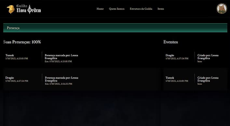Open Estrutura da Guilda menu item
This screenshot has width=230, height=126.
point(141,9)
